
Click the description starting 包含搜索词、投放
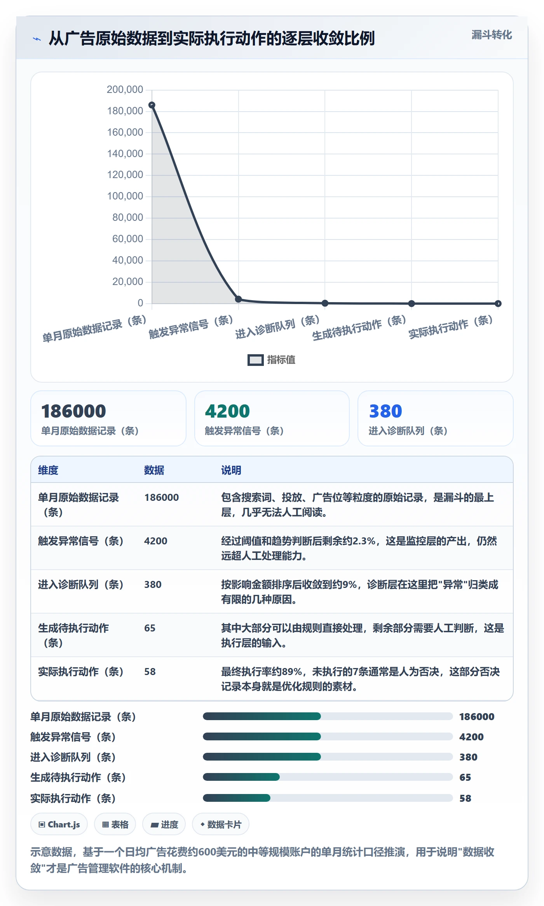357,505
